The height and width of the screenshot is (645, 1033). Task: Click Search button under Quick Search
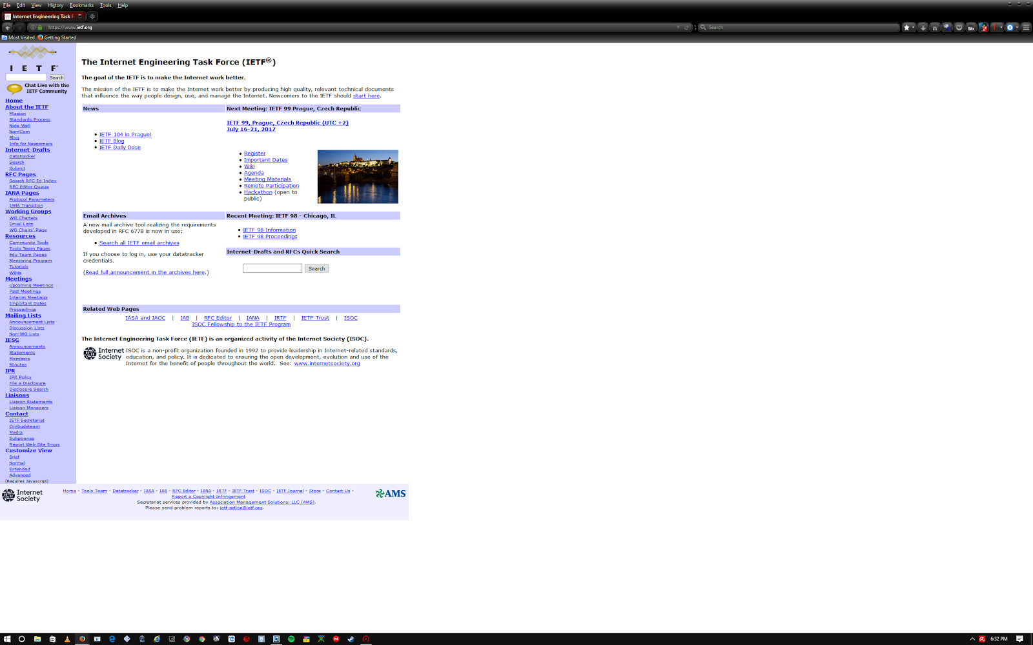[x=316, y=268]
